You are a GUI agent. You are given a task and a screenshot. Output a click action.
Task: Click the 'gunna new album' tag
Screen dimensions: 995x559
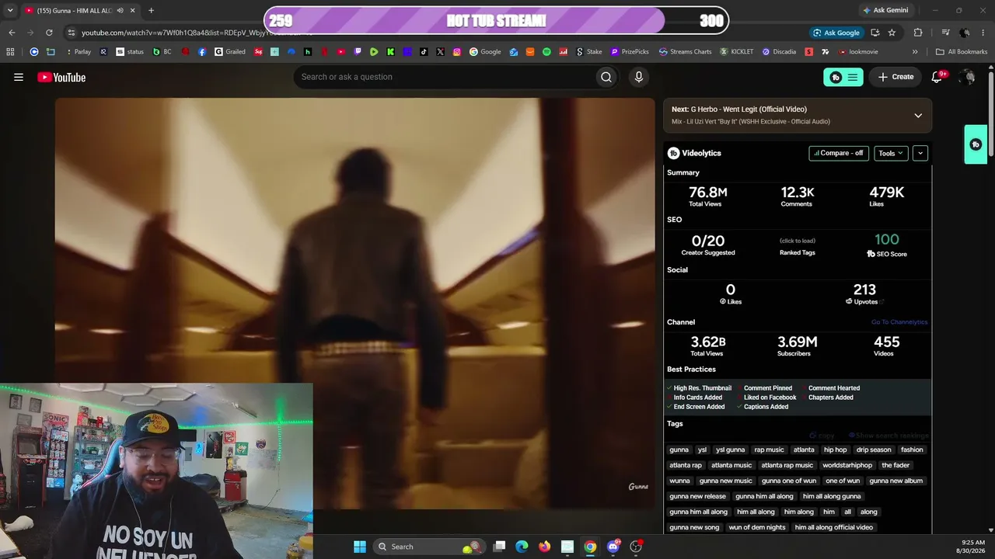coord(896,481)
